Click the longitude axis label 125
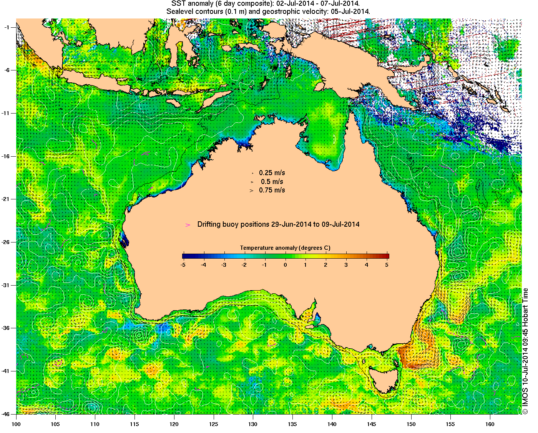Viewport: 538px width, 433px height. 214,424
